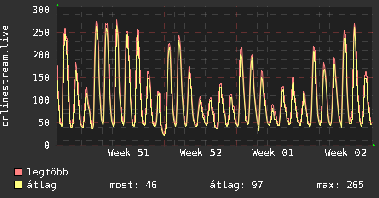Image resolution: width=379 pixels, height=198 pixels.
Task: Click the átlag legend label beside yellow swatch
Action: [x=41, y=185]
